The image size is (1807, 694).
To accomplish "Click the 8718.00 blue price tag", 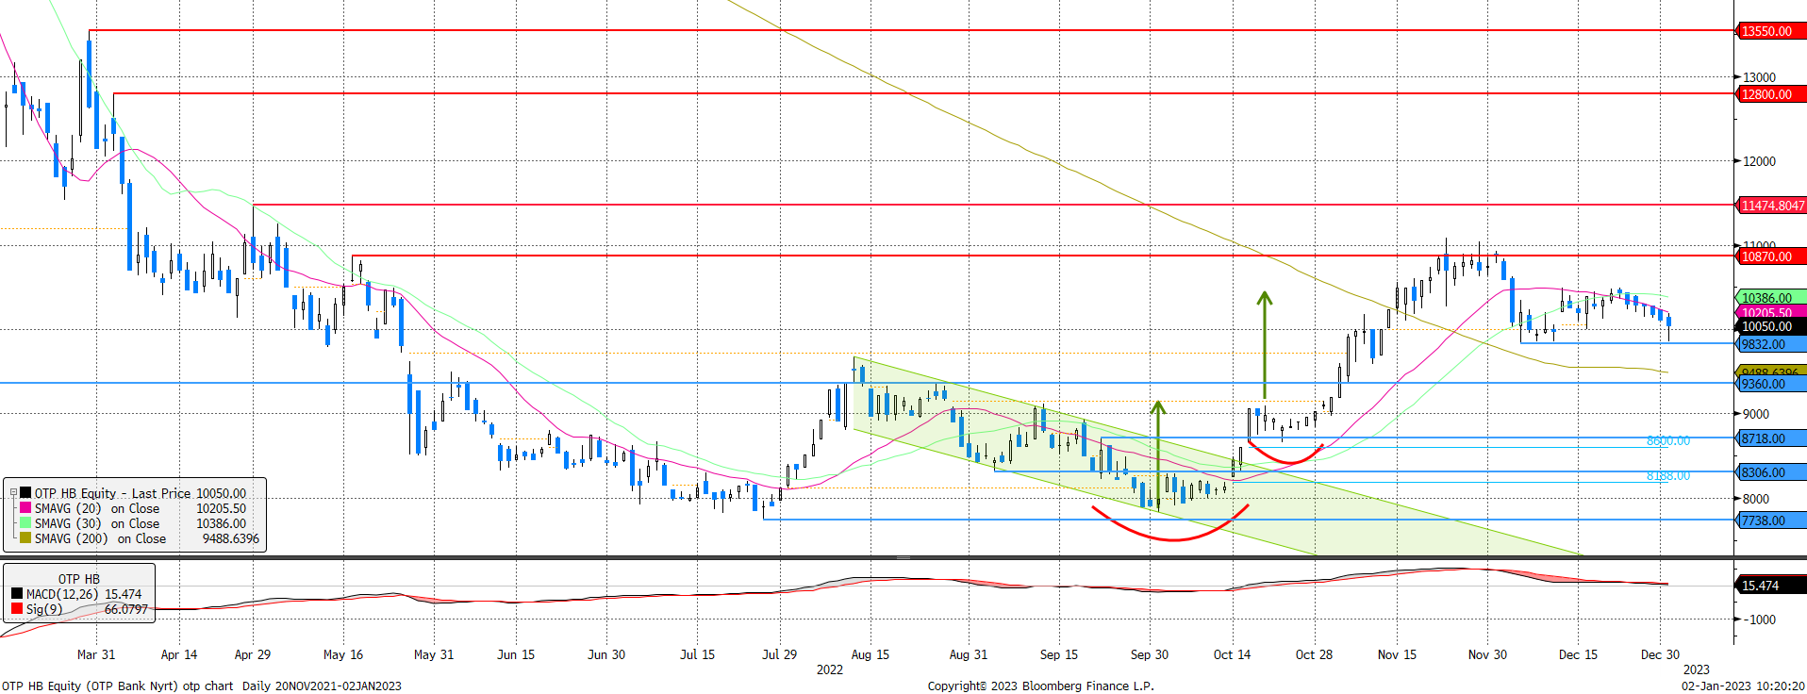I will [1770, 438].
